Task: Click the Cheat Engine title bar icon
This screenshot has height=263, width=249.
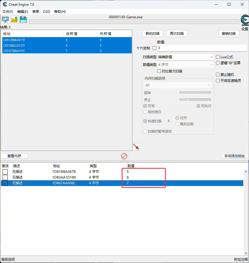Action: pos(5,4)
